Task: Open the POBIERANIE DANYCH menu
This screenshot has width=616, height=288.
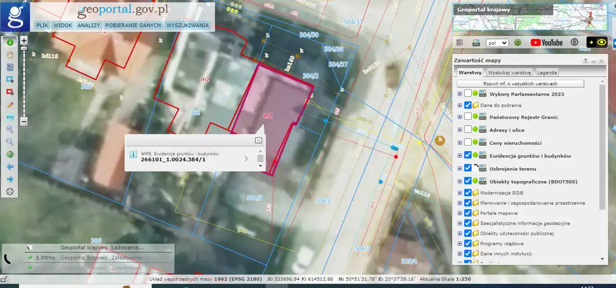Action: click(x=133, y=25)
